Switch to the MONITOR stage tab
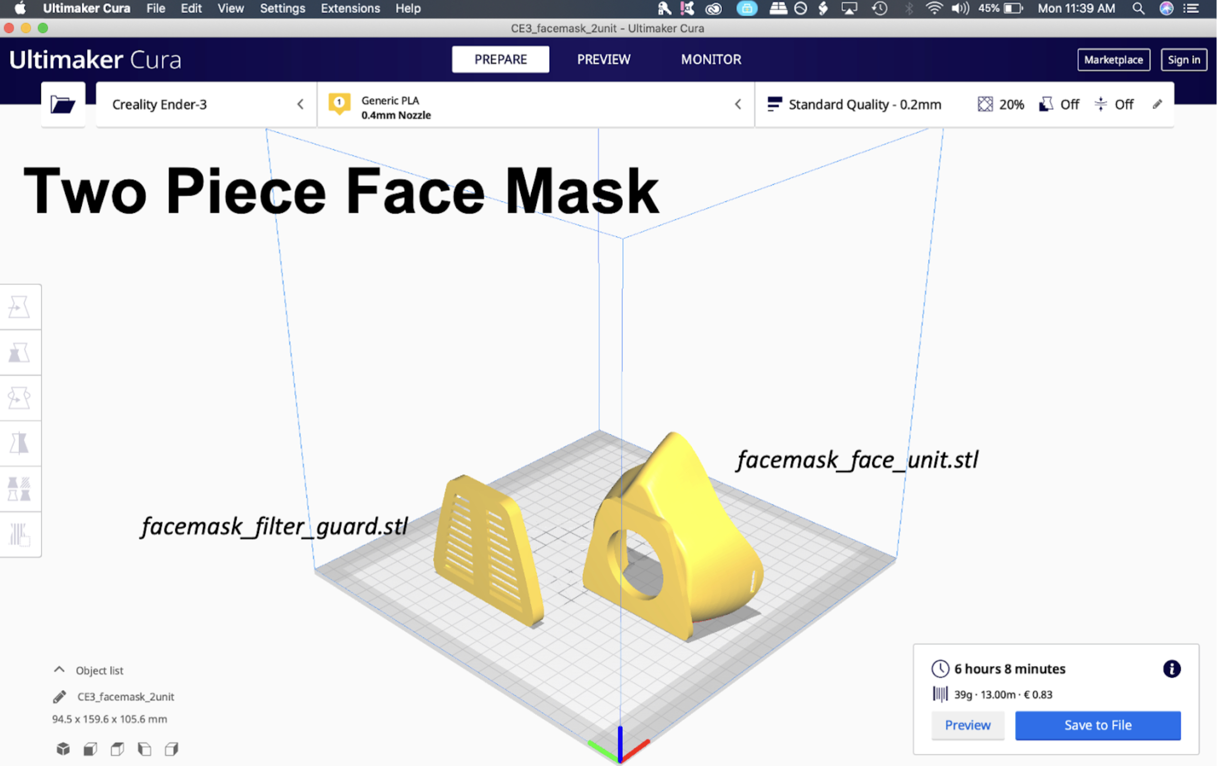This screenshot has height=766, width=1217. (711, 60)
